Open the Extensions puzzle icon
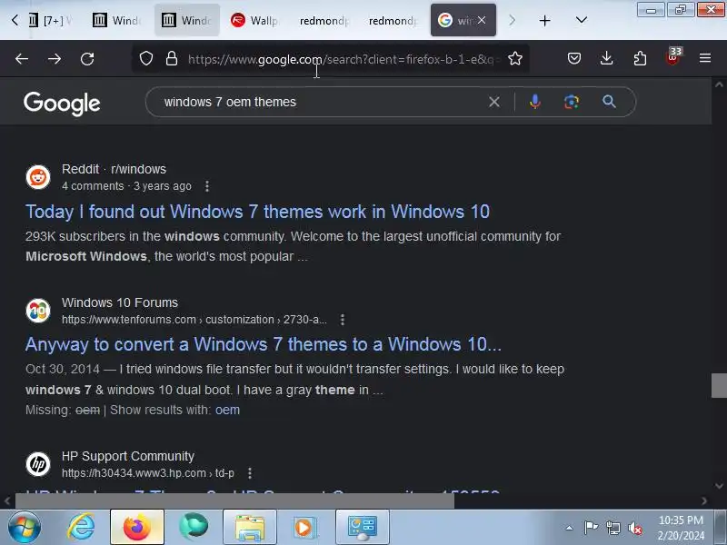The image size is (727, 545). (640, 58)
